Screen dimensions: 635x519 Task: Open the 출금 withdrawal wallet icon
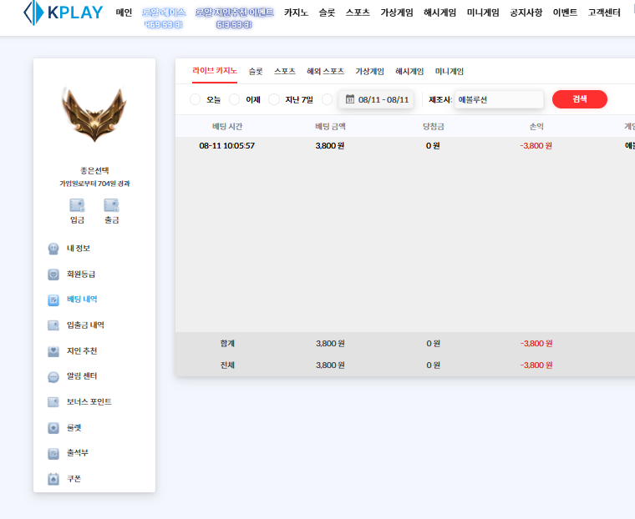click(x=111, y=205)
